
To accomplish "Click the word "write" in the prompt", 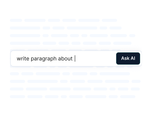I will click(23, 59).
